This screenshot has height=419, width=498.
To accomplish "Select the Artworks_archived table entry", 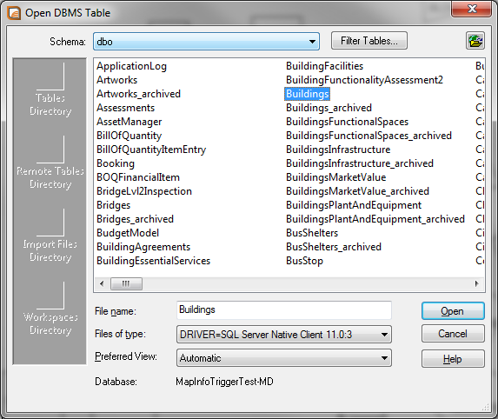I will click(138, 94).
